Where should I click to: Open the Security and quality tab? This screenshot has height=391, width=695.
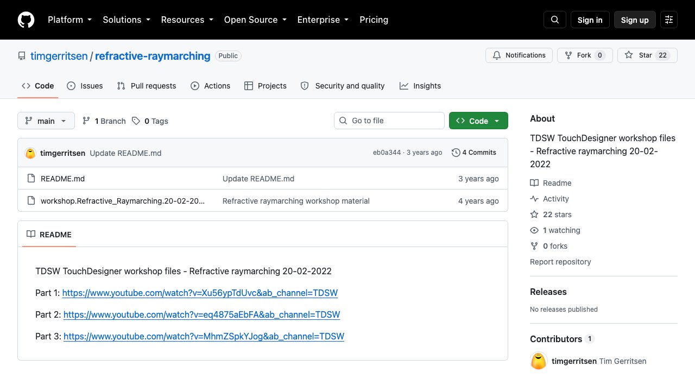(x=343, y=86)
